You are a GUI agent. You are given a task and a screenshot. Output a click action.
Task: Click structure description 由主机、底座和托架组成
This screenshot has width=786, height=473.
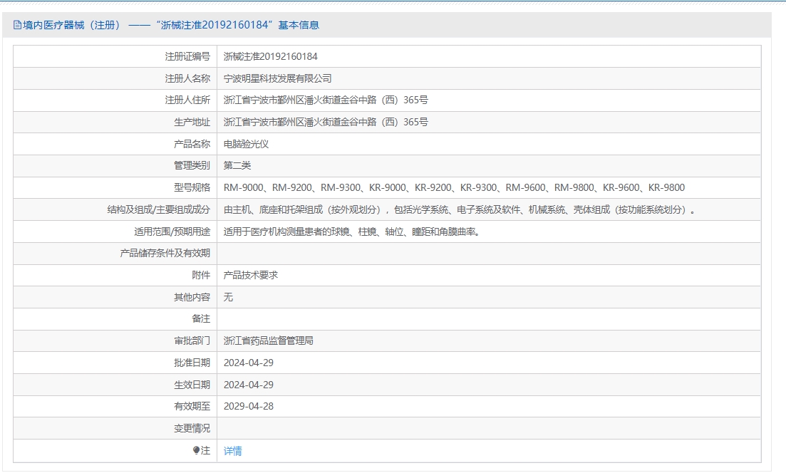point(460,209)
